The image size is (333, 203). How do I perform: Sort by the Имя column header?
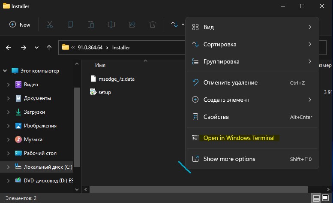coord(100,65)
